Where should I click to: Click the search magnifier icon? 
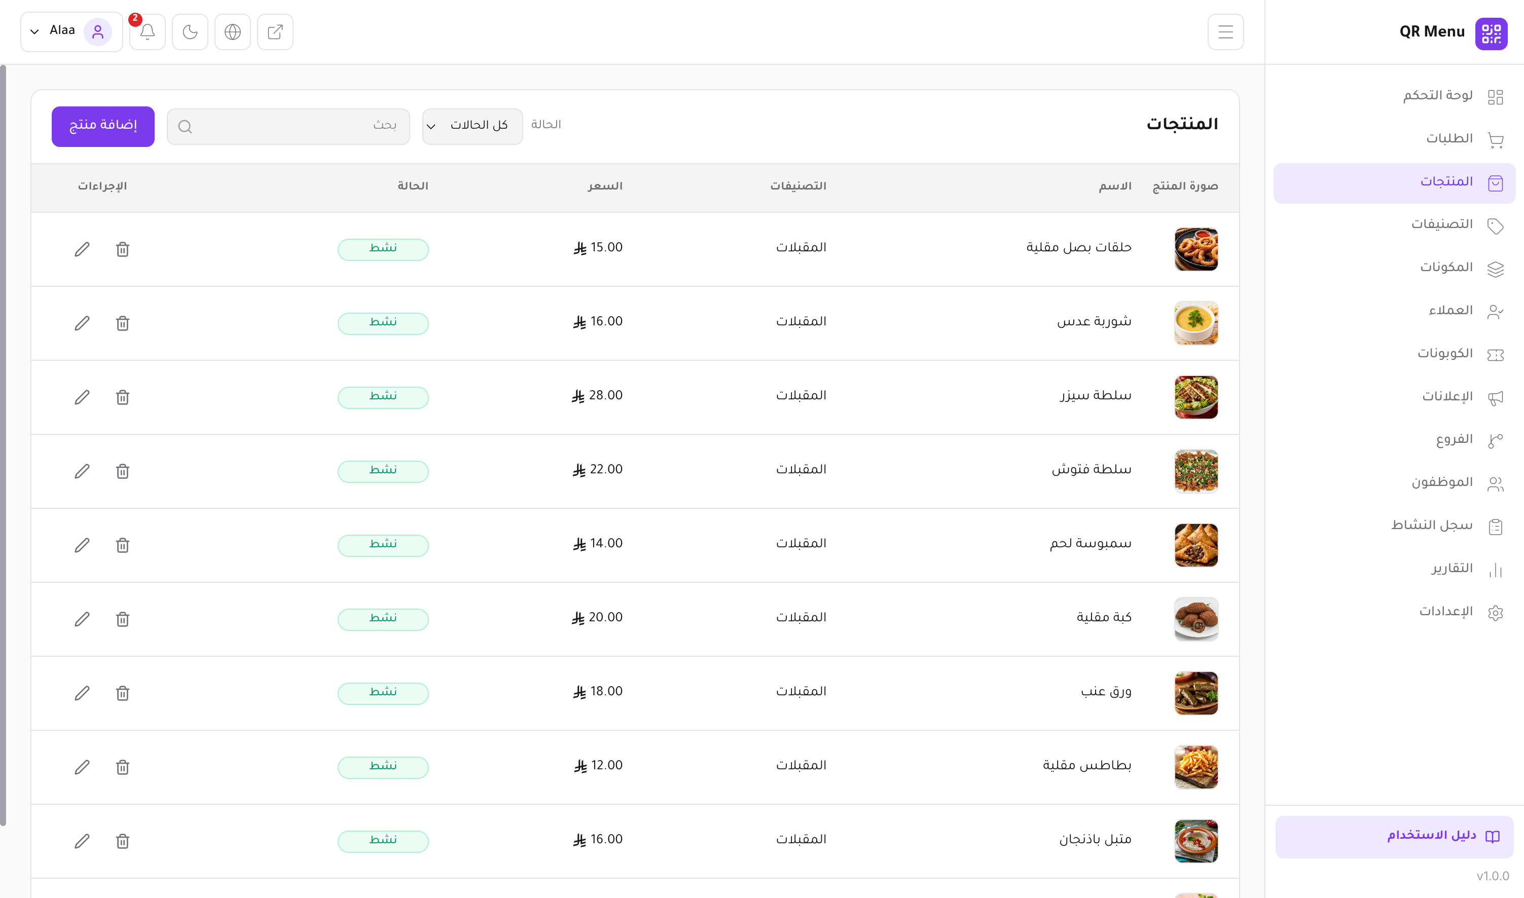(x=185, y=127)
